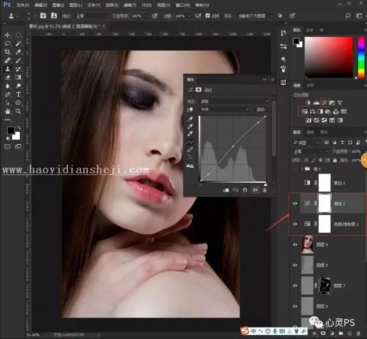Screen dimensions: 367x339
Task: Open the 滤镜(T) menu
Action: pos(130,5)
